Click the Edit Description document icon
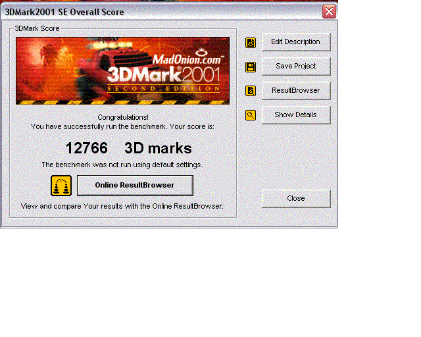421x337 pixels. (x=251, y=43)
